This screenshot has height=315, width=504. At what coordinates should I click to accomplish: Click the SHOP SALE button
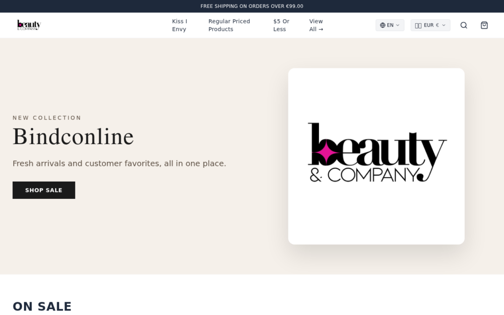point(44,190)
